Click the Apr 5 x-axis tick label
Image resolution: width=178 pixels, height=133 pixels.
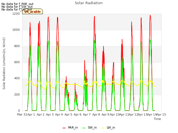click(68, 114)
